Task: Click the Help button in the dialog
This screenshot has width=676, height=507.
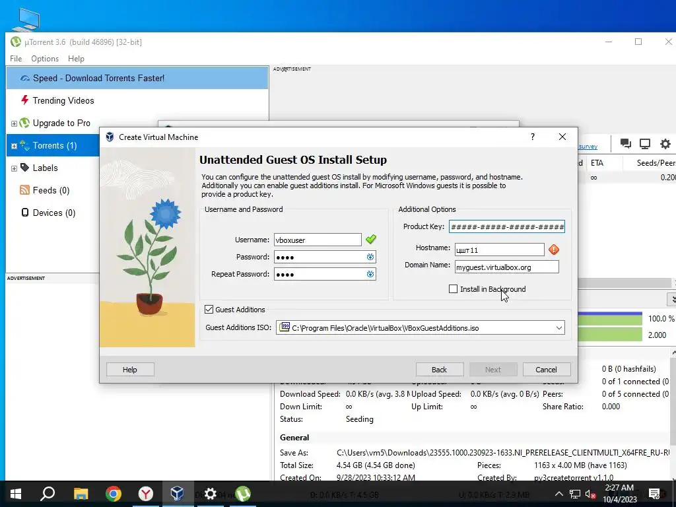Action: (x=130, y=370)
